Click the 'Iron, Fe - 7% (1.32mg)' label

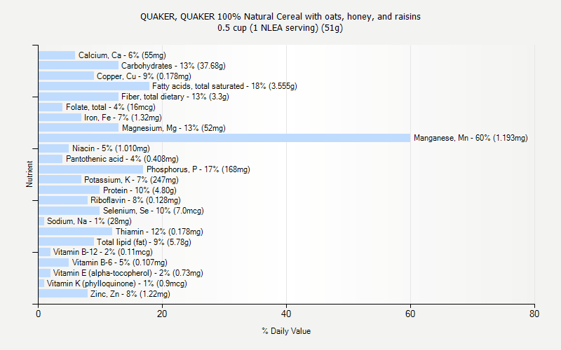[123, 118]
